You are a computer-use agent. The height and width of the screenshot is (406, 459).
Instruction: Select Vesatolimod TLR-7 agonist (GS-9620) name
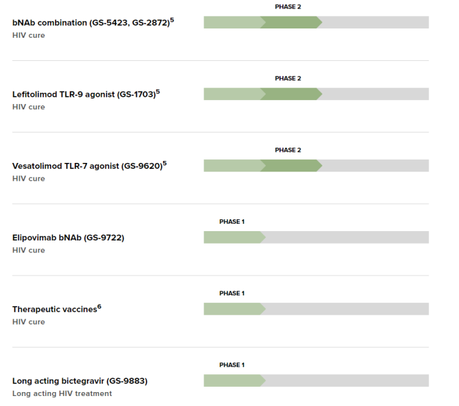(86, 166)
